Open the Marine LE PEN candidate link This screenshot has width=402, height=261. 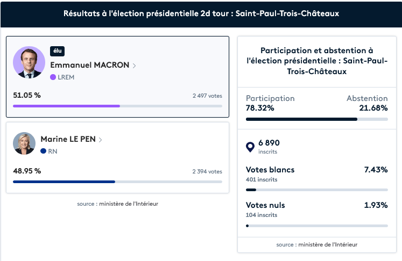[x=68, y=139]
